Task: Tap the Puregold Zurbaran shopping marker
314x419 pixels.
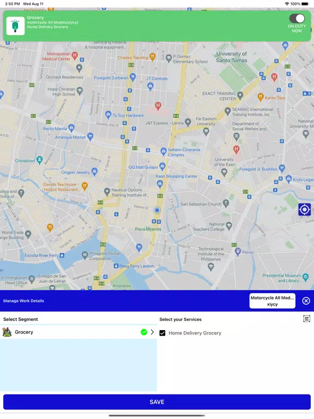Action: [132, 77]
